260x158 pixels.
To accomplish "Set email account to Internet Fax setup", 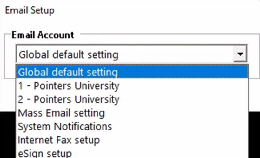I will click(x=59, y=140).
